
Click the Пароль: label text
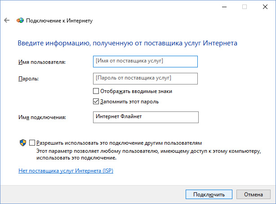pos(28,79)
